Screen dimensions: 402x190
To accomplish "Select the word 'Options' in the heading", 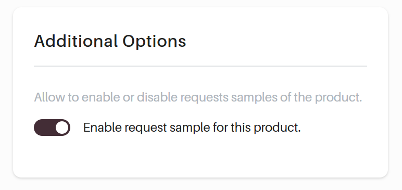I will (154, 42).
